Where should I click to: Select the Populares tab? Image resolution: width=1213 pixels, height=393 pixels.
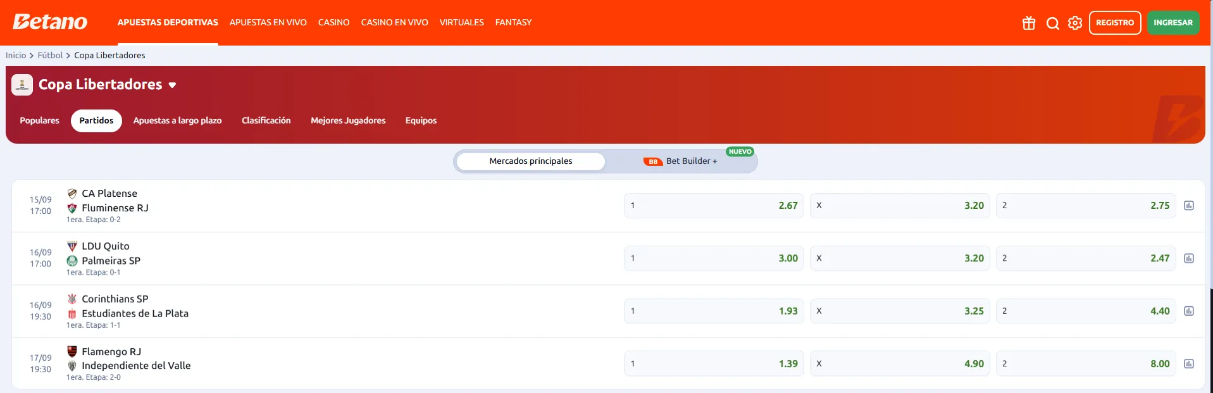click(x=39, y=121)
